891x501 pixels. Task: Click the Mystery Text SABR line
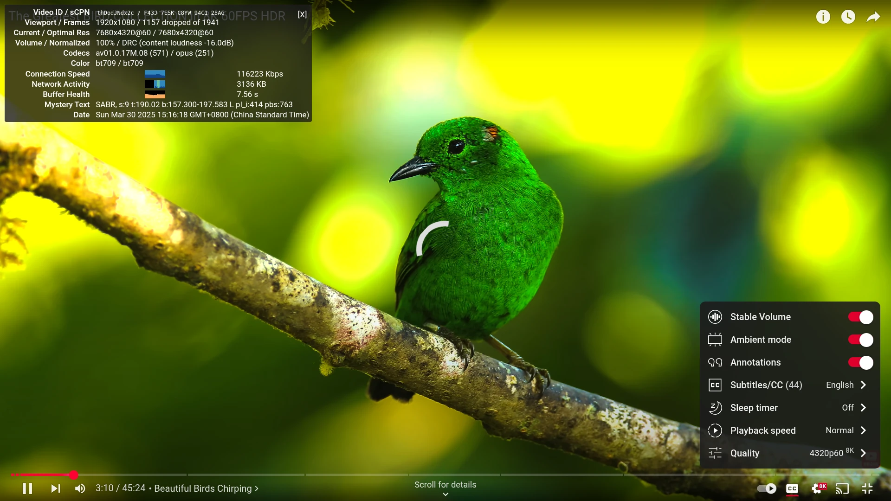coord(194,104)
